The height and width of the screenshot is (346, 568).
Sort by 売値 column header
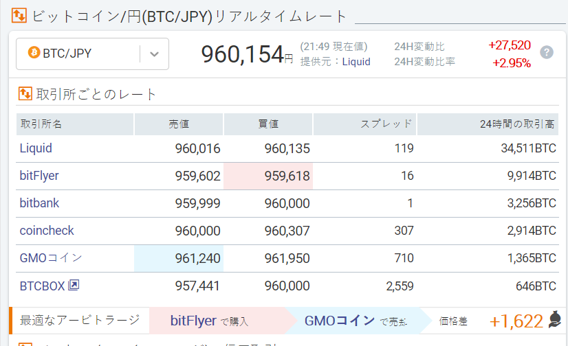[x=179, y=124]
